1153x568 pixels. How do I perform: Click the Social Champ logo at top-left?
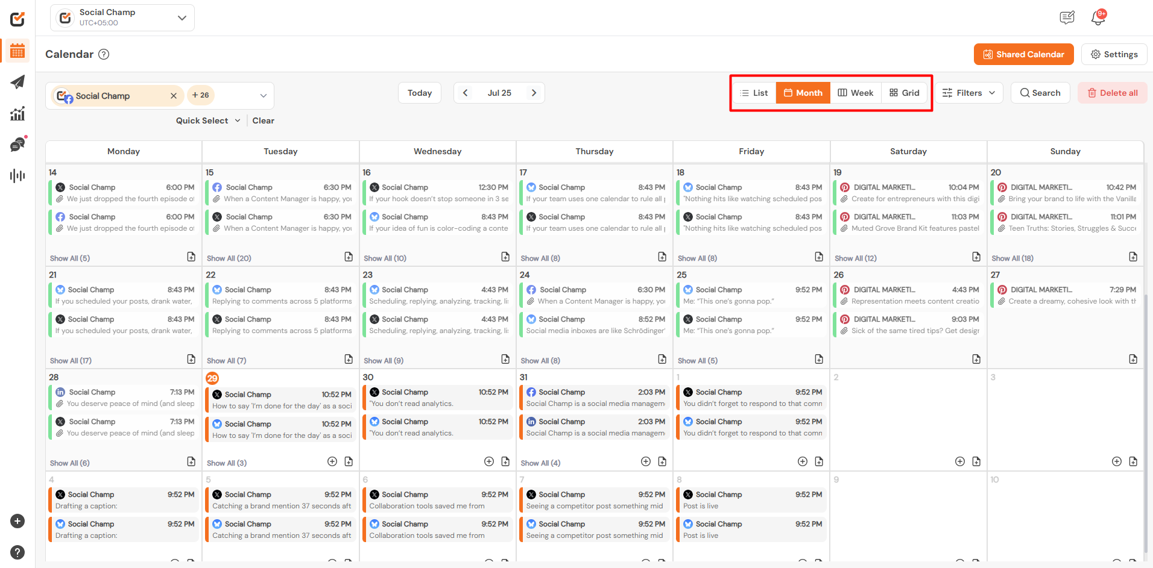(17, 19)
